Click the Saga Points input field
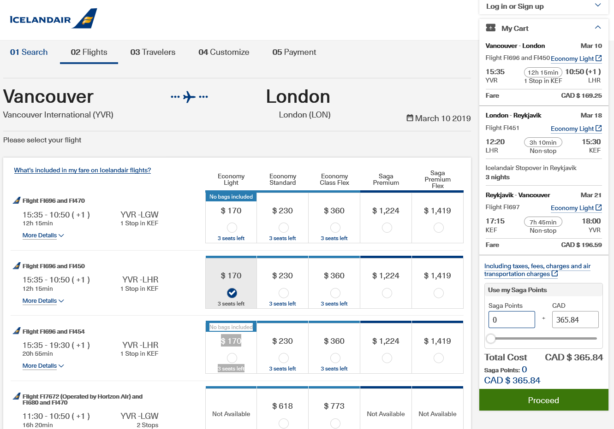The height and width of the screenshot is (429, 614). [511, 319]
